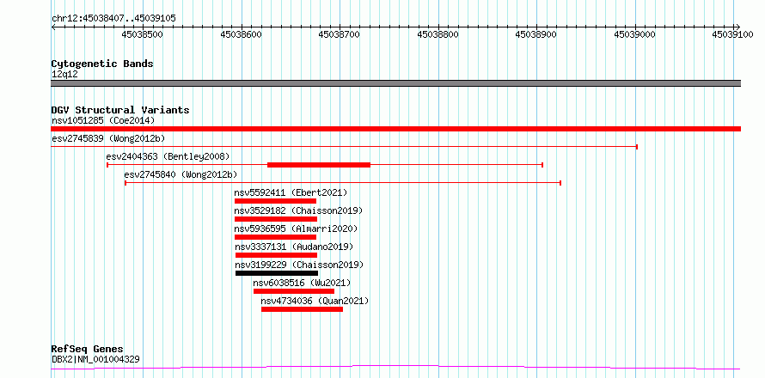Viewport: 765px width, 378px height.
Task: Click ruler position 45039000
Action: point(634,34)
